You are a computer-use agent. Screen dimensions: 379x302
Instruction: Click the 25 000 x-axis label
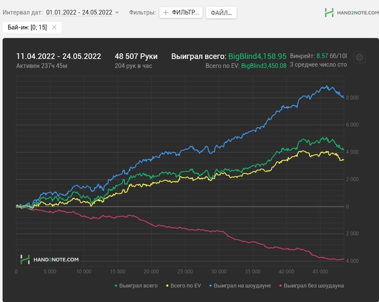(x=185, y=272)
